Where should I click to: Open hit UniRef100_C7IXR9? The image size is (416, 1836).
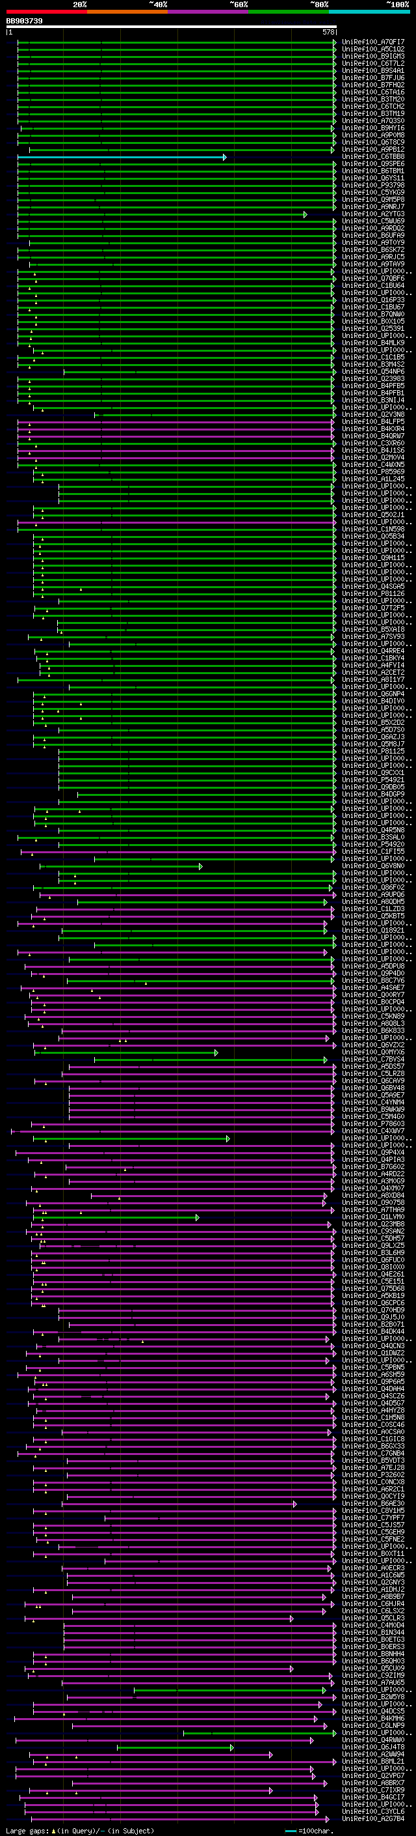pos(373,1790)
